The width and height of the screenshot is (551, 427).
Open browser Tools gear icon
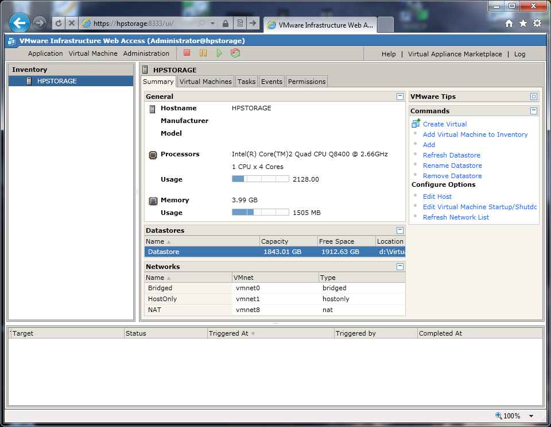tap(537, 24)
